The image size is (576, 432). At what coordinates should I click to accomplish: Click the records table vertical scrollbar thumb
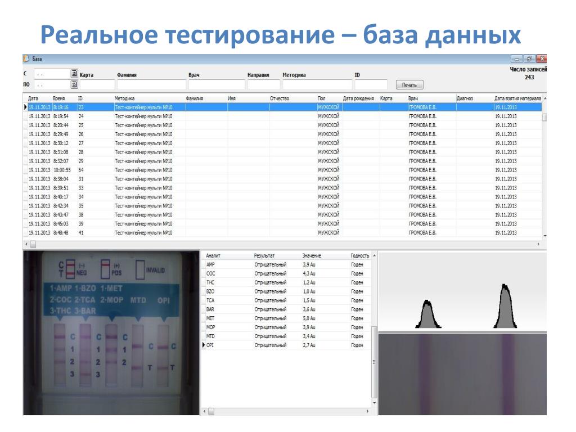pyautogui.click(x=544, y=118)
